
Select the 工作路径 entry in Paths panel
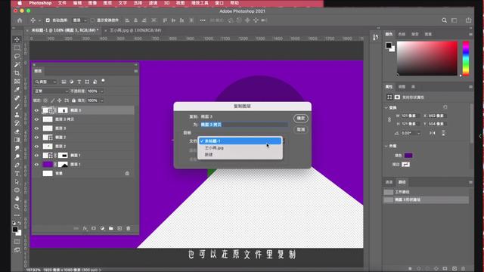tap(426, 192)
